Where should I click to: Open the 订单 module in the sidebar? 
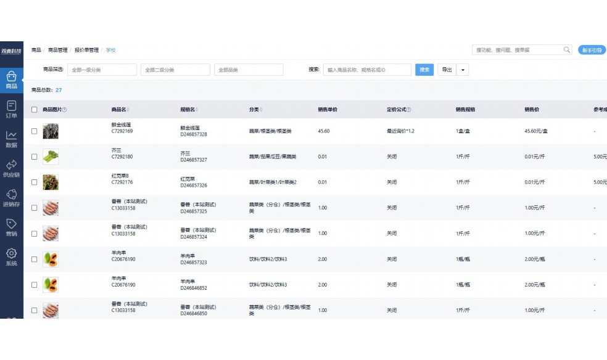point(11,110)
